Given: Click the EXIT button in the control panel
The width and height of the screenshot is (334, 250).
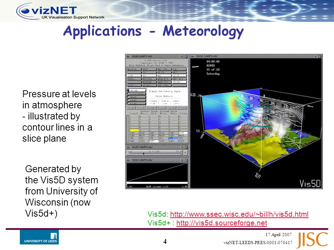Looking at the screenshot, I should (180, 69).
